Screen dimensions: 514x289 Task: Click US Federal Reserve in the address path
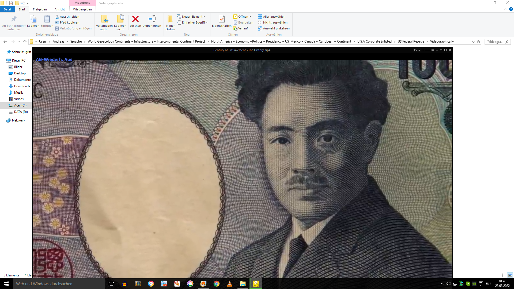(411, 41)
